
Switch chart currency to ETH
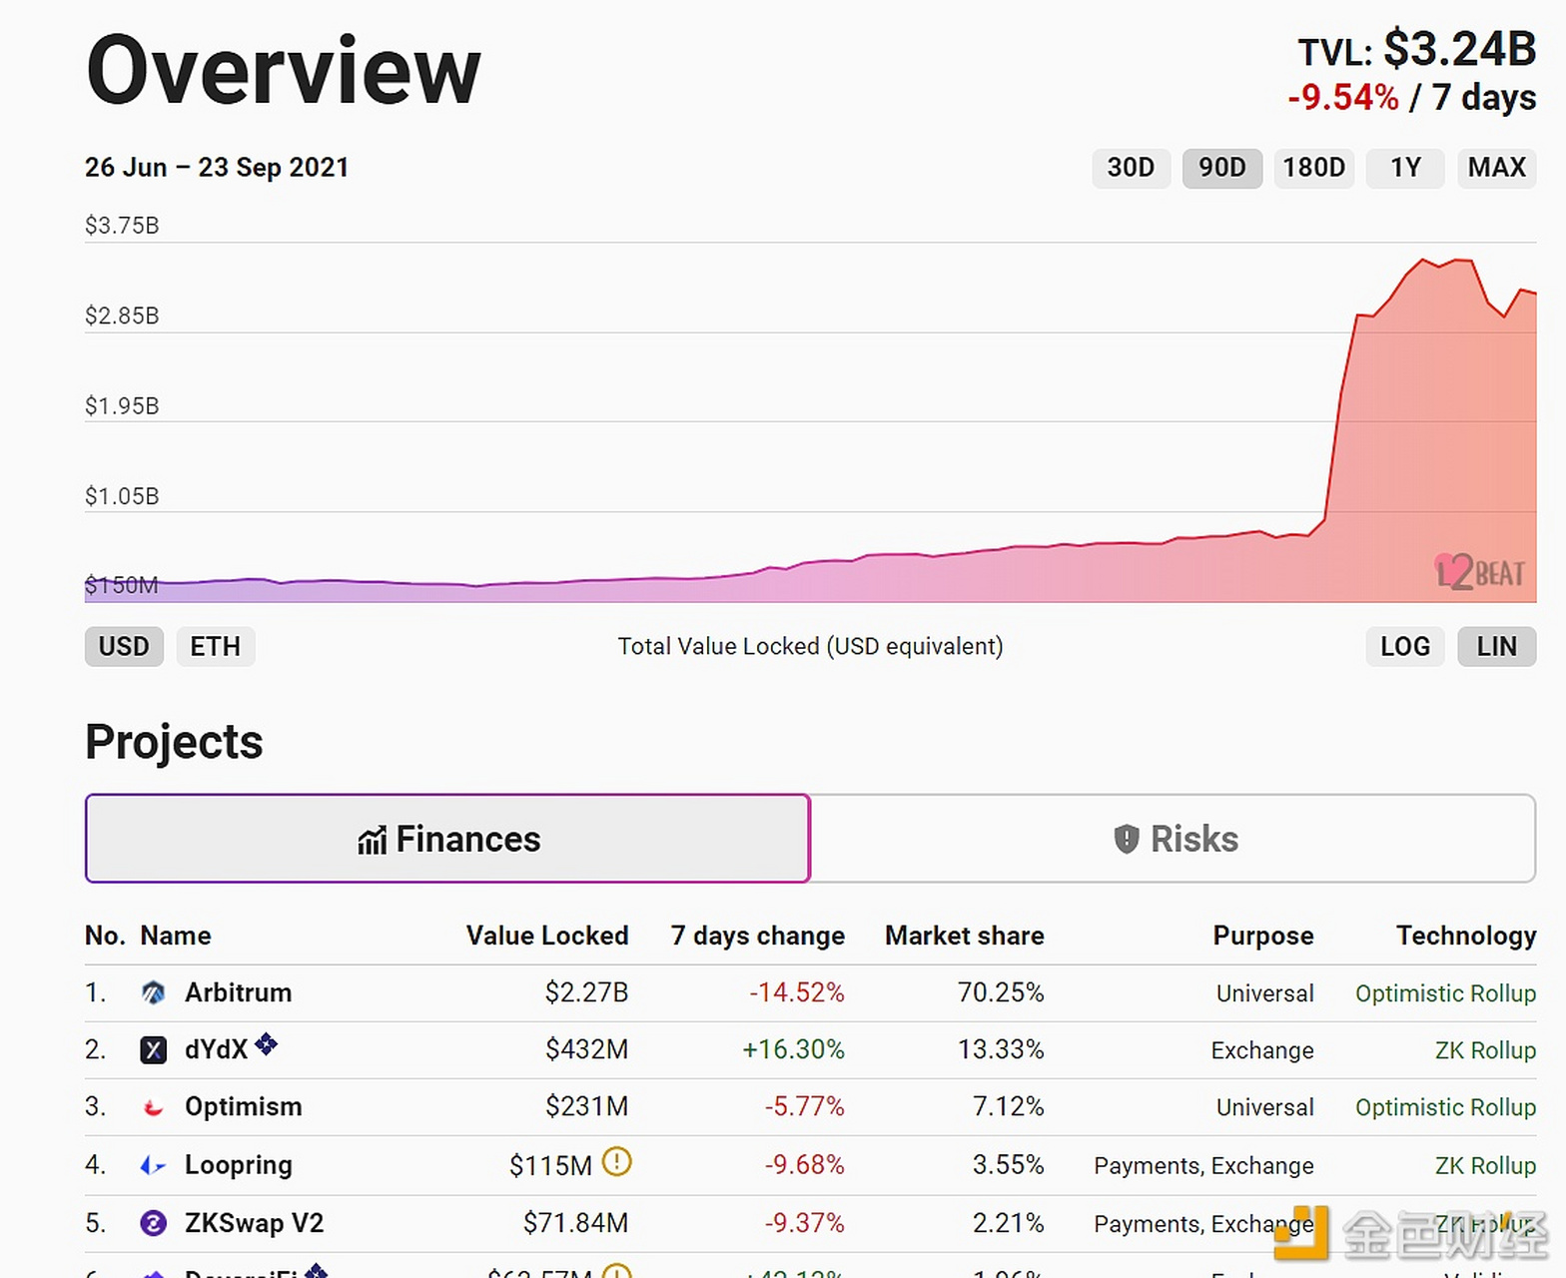216,647
